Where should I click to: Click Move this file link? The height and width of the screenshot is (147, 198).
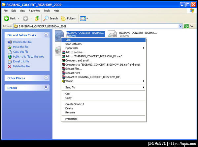pos(21,47)
